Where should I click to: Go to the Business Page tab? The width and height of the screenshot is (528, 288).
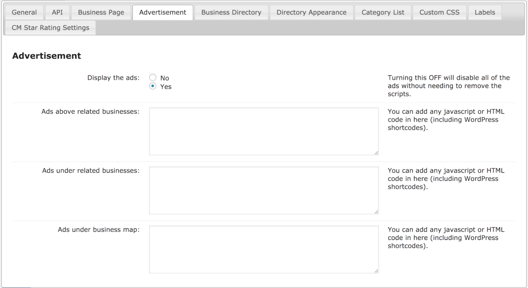(101, 12)
